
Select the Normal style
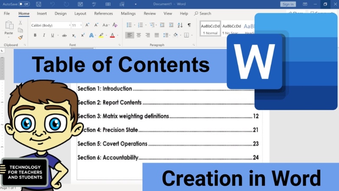click(x=210, y=28)
